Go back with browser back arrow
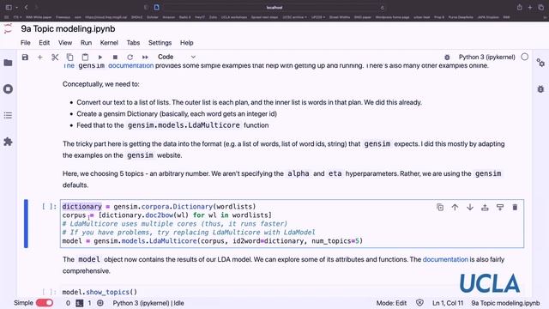The width and height of the screenshot is (549, 309). point(27,8)
